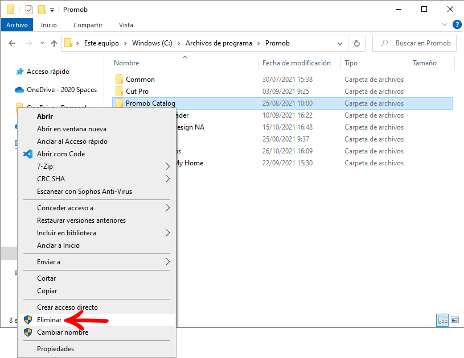The image size is (464, 358).
Task: Select OneDrive - 2020 Spaces in sidebar
Action: [x=61, y=90]
